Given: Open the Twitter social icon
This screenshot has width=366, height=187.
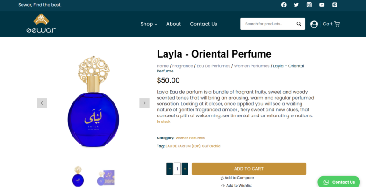Looking at the screenshot, I should pos(296,5).
